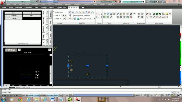This screenshot has height=102, width=182.
Task: Click the zoom in magnifier in preview panel
Action: pos(7,50)
